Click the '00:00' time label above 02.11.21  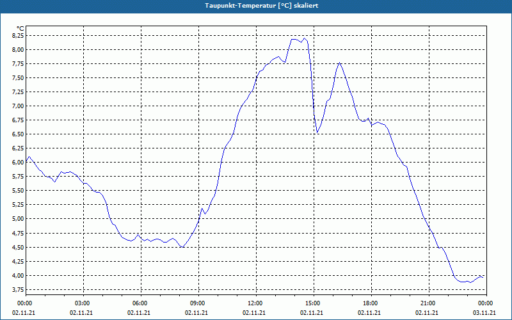[26, 303]
